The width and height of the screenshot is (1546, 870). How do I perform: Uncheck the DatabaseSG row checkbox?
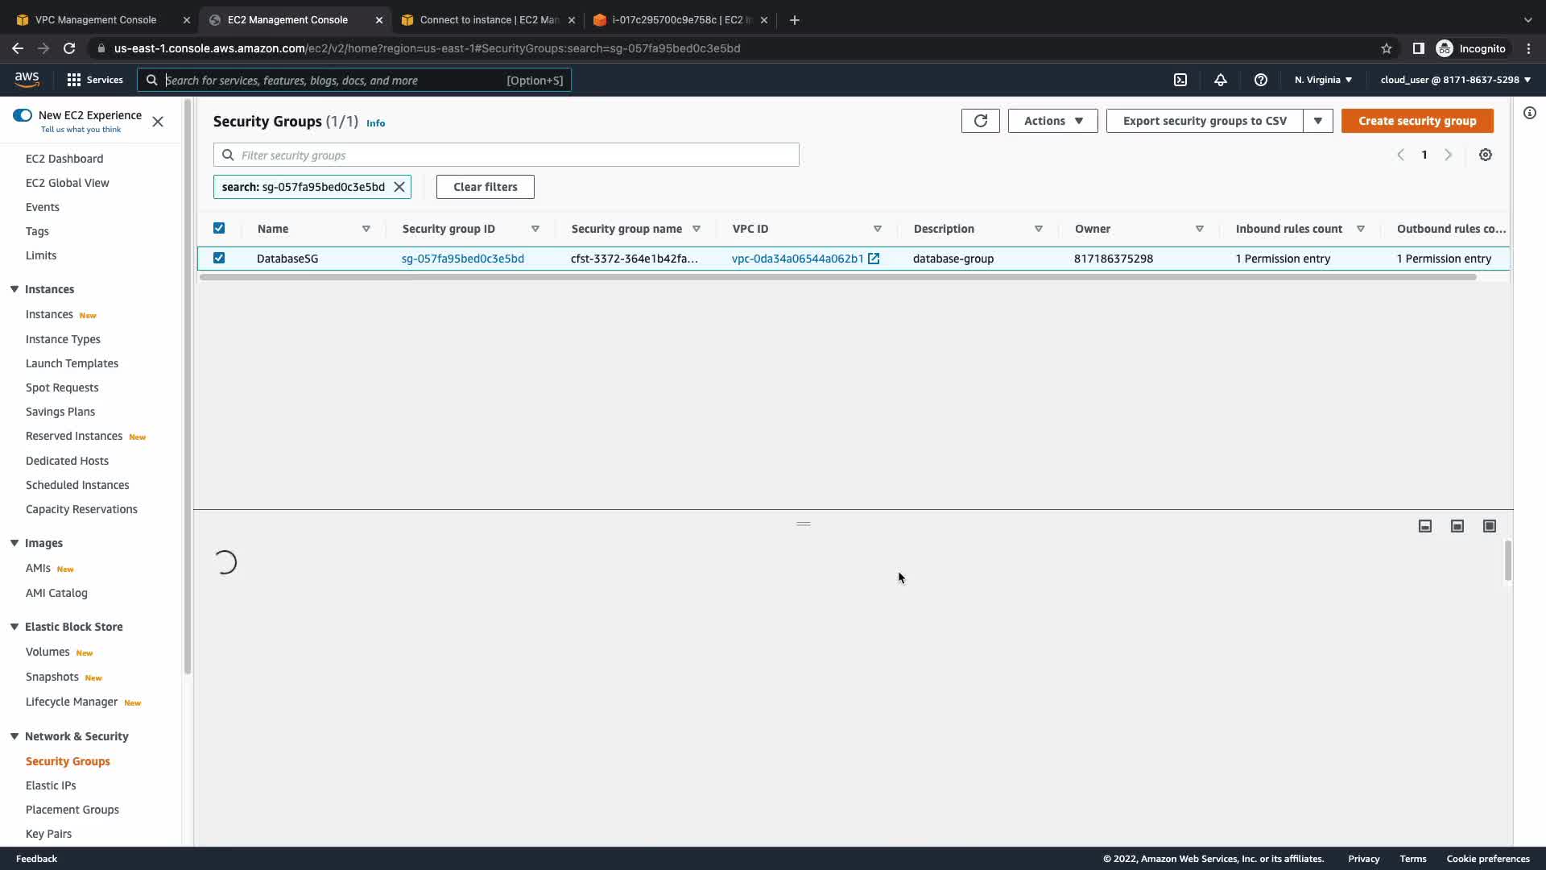coord(219,258)
